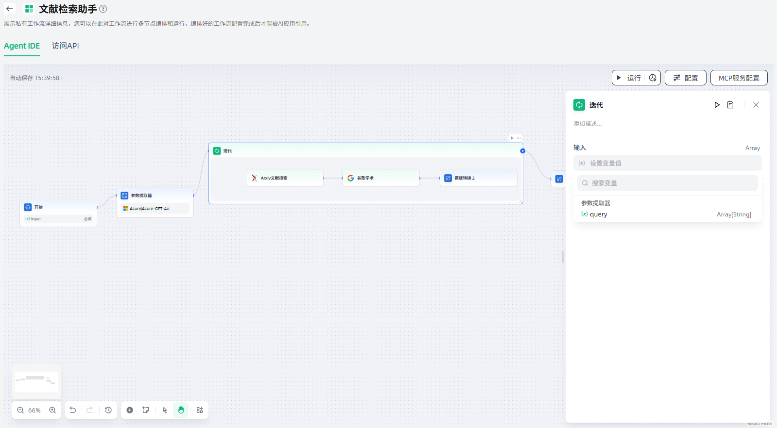Screen dimensions: 777x428
Task: Undo the last canvas change
Action: [73, 410]
